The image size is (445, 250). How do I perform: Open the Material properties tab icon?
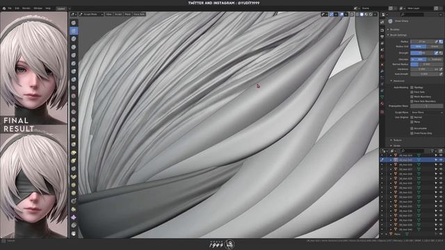[382, 103]
